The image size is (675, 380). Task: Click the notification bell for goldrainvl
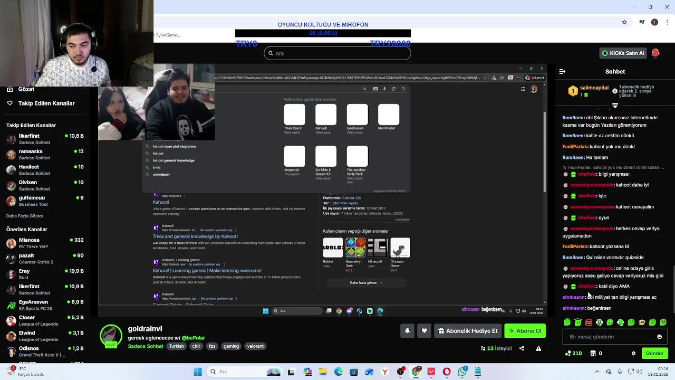pos(407,331)
